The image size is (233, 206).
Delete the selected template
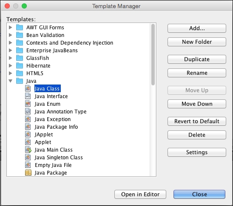click(x=197, y=135)
